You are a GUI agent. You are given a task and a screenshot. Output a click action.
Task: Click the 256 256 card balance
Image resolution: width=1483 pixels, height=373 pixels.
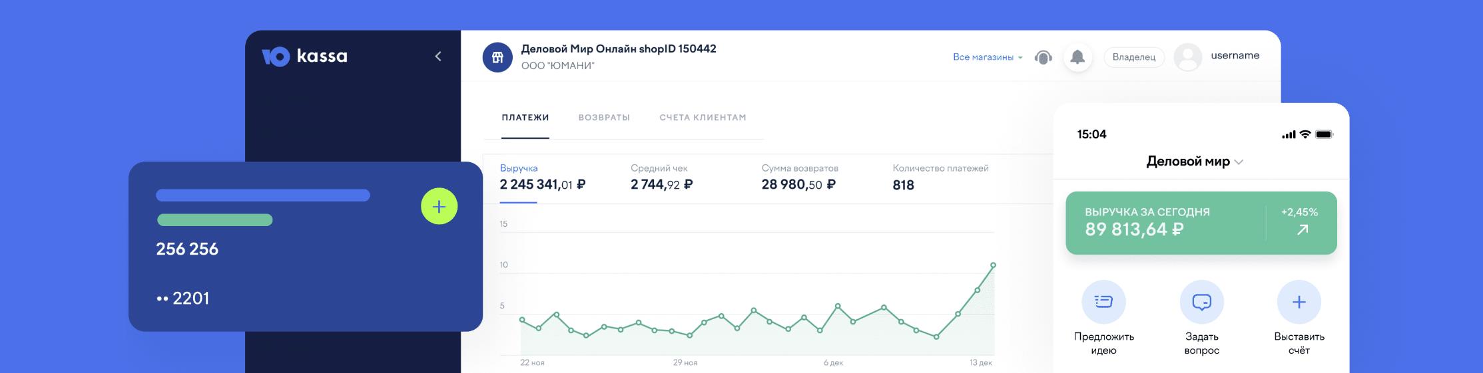tap(187, 249)
